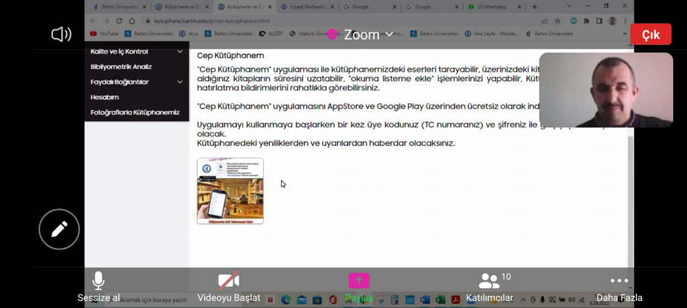Click the Cep Kütüphanem page heading

(231, 56)
